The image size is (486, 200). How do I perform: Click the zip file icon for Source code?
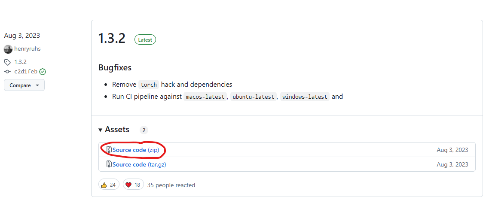point(109,150)
